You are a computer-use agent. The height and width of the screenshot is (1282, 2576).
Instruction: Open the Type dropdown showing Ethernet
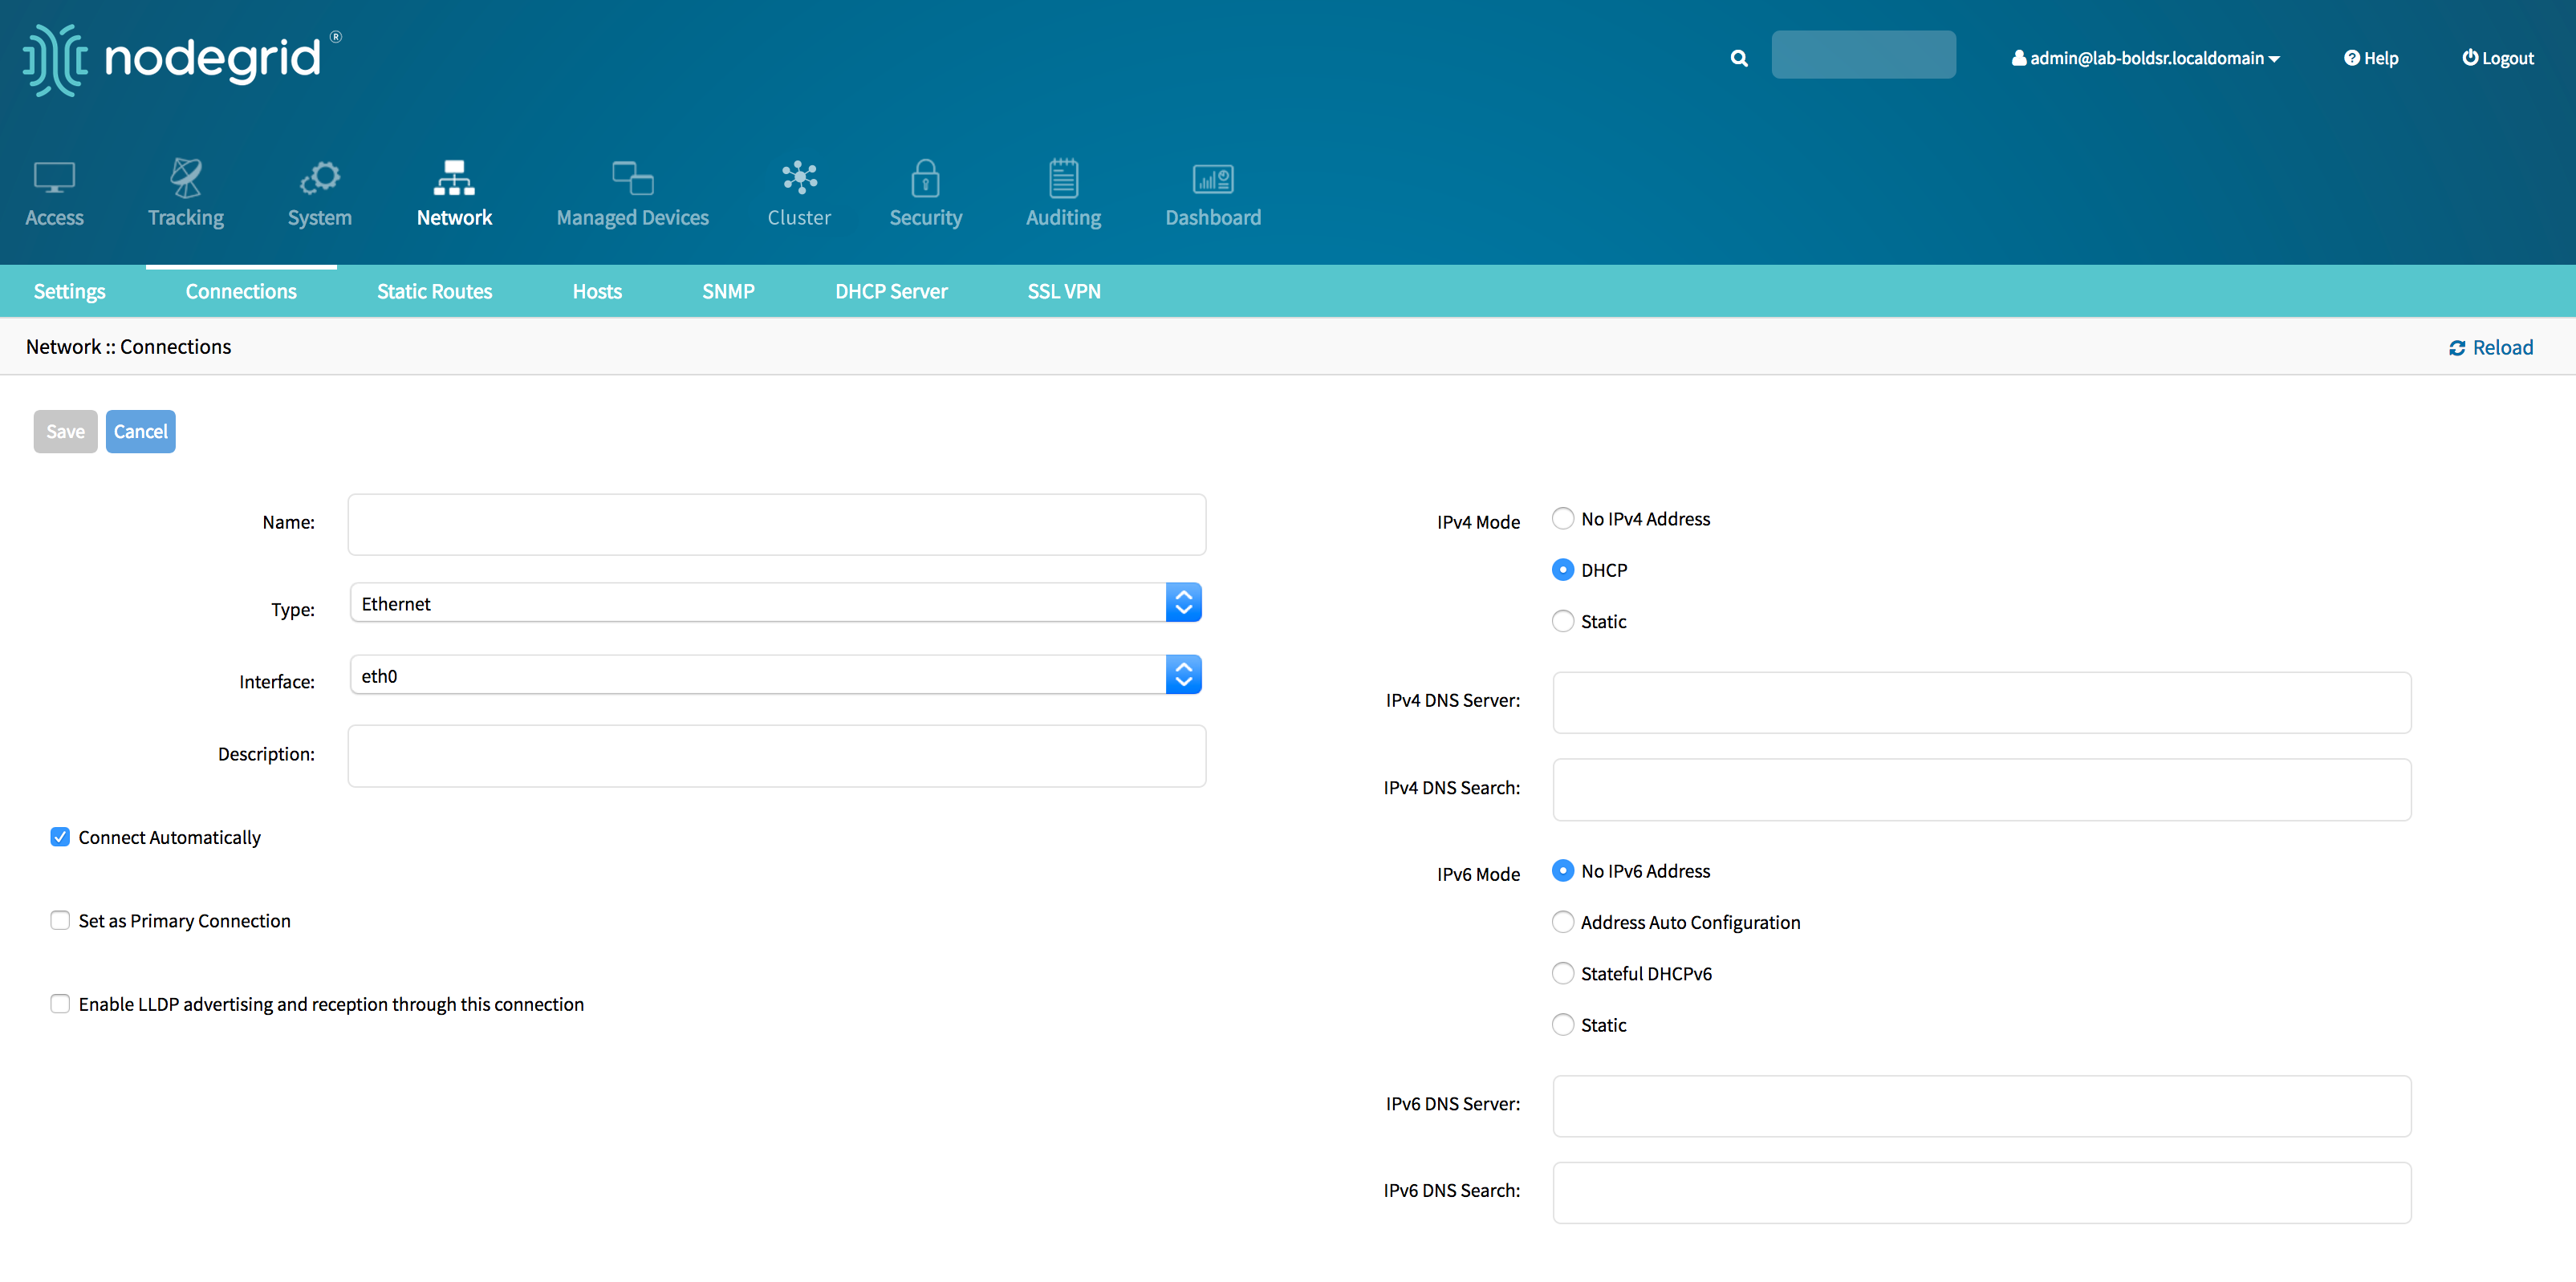click(x=775, y=603)
